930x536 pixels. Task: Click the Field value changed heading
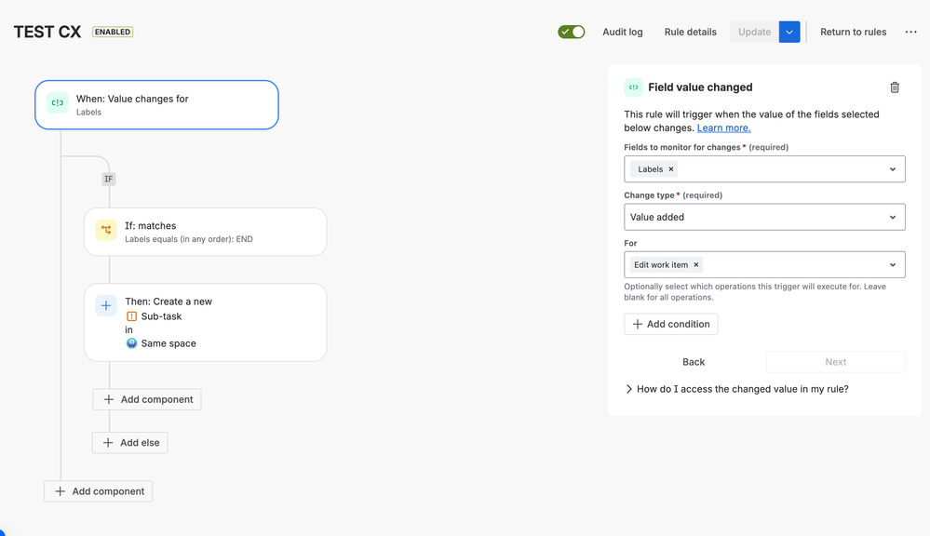click(x=700, y=87)
